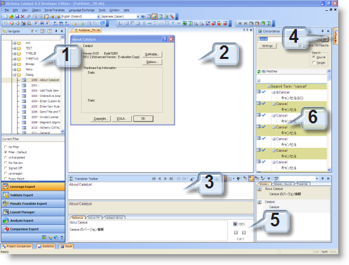The image size is (349, 265).
Task: Launch the Pseudo Translate Expert
Action: (33, 203)
